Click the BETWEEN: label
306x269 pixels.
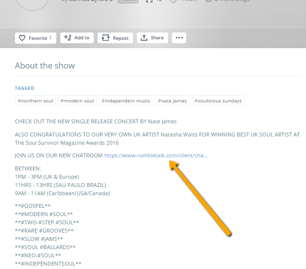(28, 168)
